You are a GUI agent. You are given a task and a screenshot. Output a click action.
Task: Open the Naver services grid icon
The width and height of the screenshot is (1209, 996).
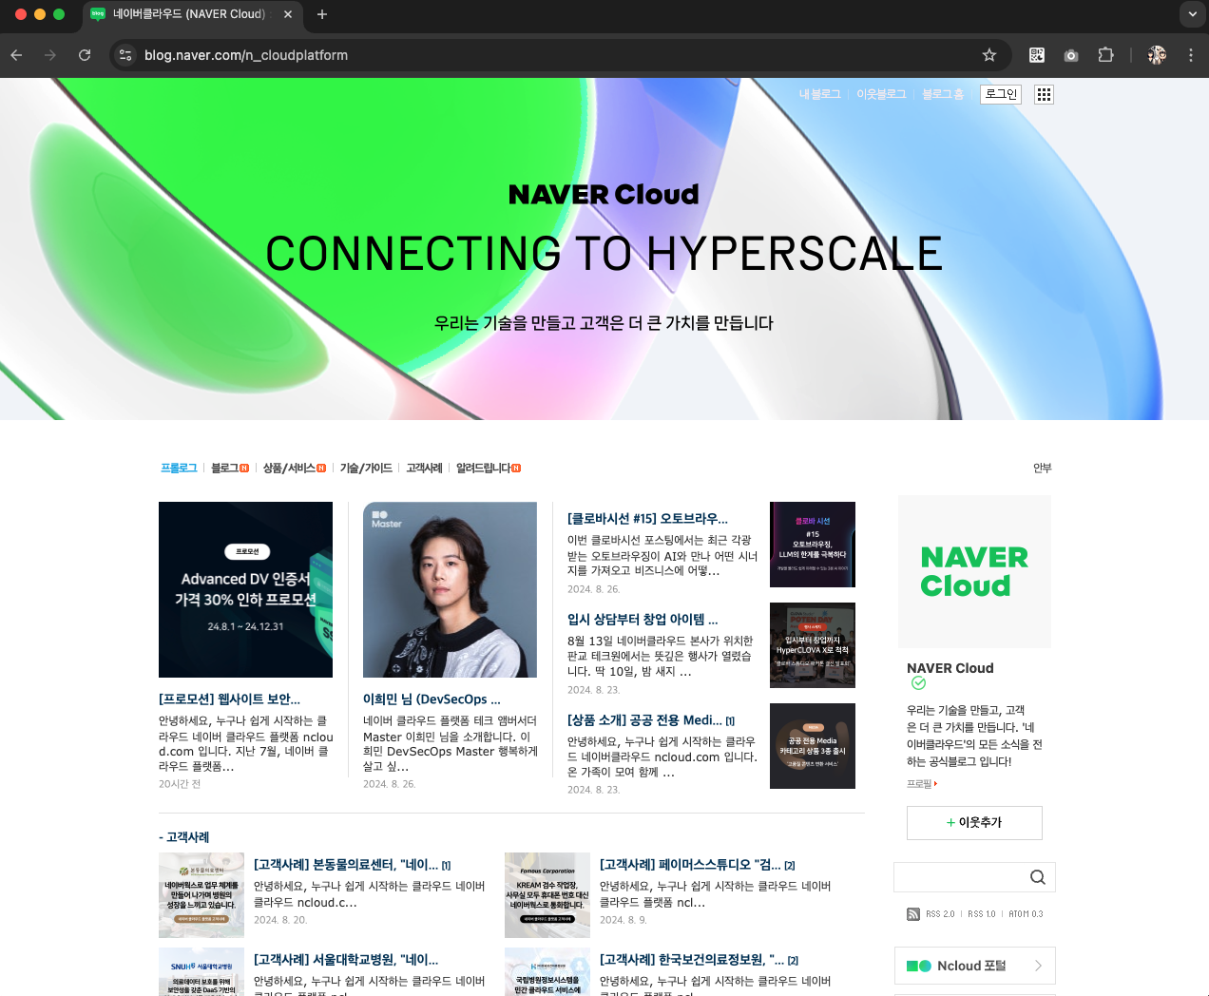pos(1044,94)
